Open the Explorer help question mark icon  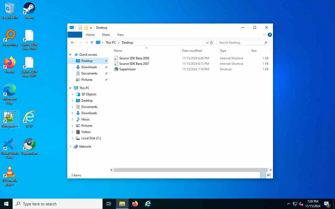(x=270, y=35)
